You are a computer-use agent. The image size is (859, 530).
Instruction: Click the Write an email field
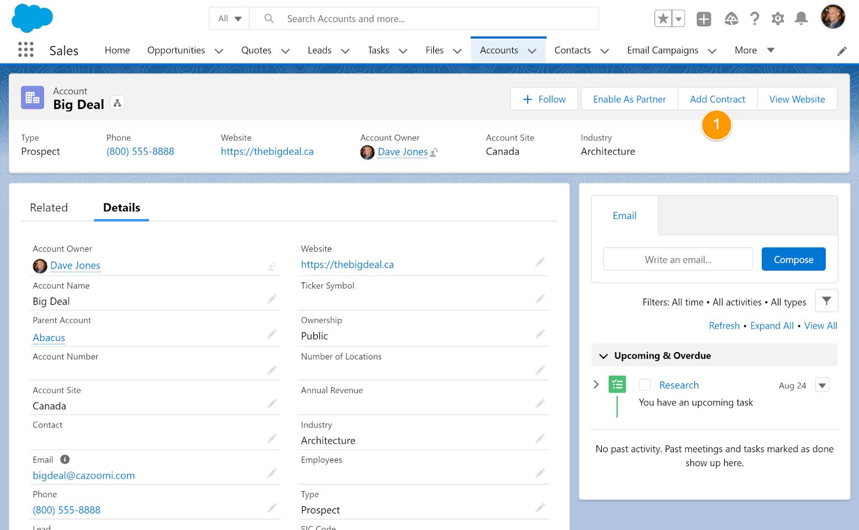pyautogui.click(x=678, y=260)
